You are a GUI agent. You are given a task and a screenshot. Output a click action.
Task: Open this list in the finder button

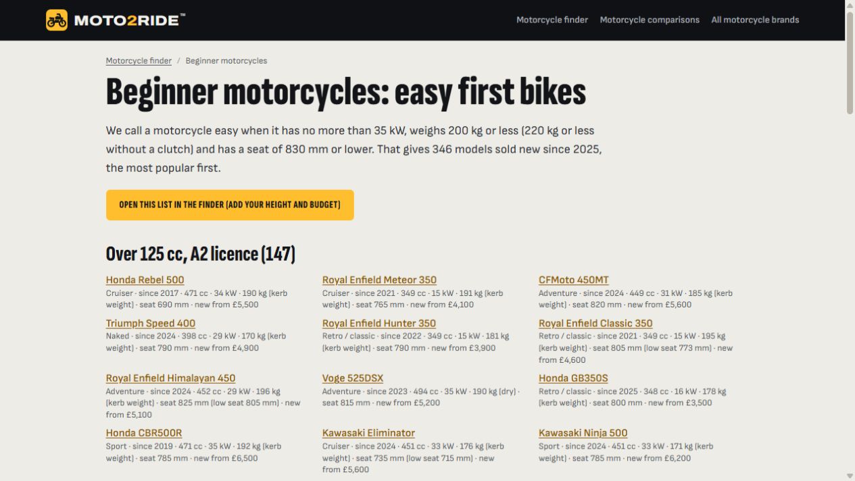click(x=230, y=205)
